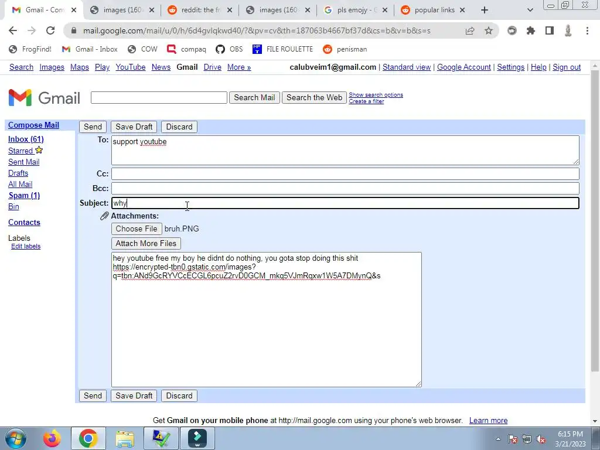The image size is (600, 450).
Task: Open File Explorer from taskbar
Action: click(125, 438)
